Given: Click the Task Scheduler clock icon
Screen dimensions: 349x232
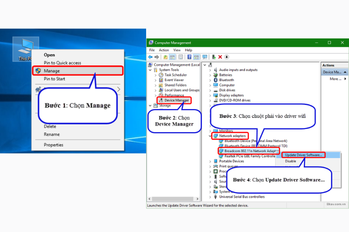Looking at the screenshot, I should [161, 75].
